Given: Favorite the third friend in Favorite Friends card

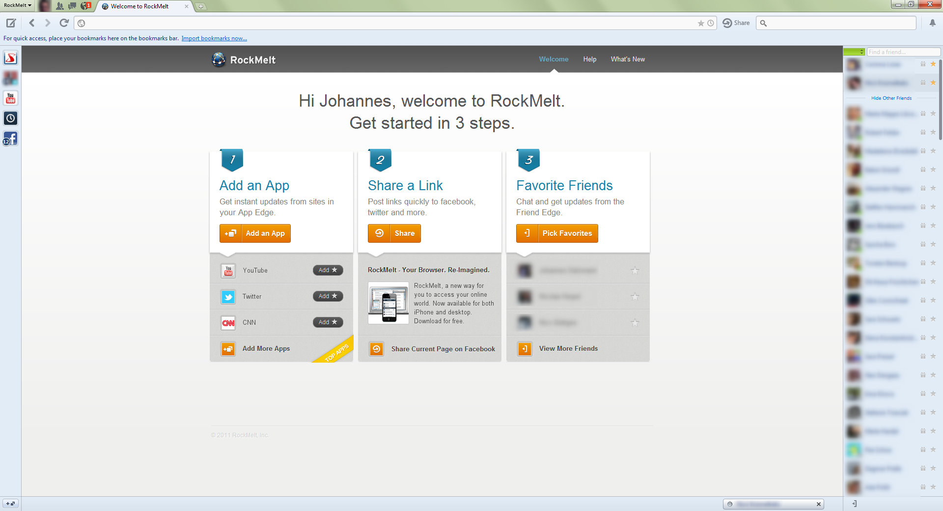Looking at the screenshot, I should click(635, 323).
